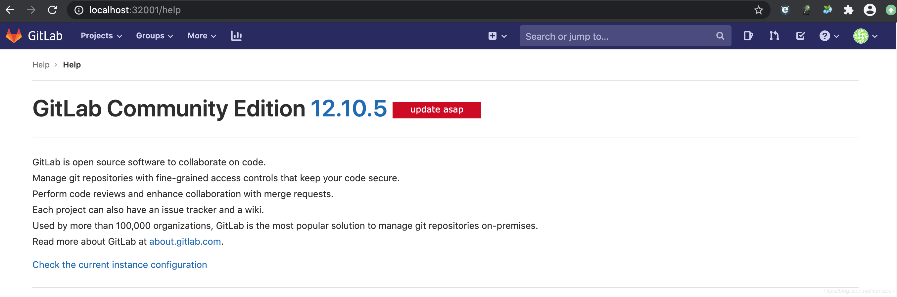Open the Help question mark menu
This screenshot has height=297, width=897.
coord(829,36)
